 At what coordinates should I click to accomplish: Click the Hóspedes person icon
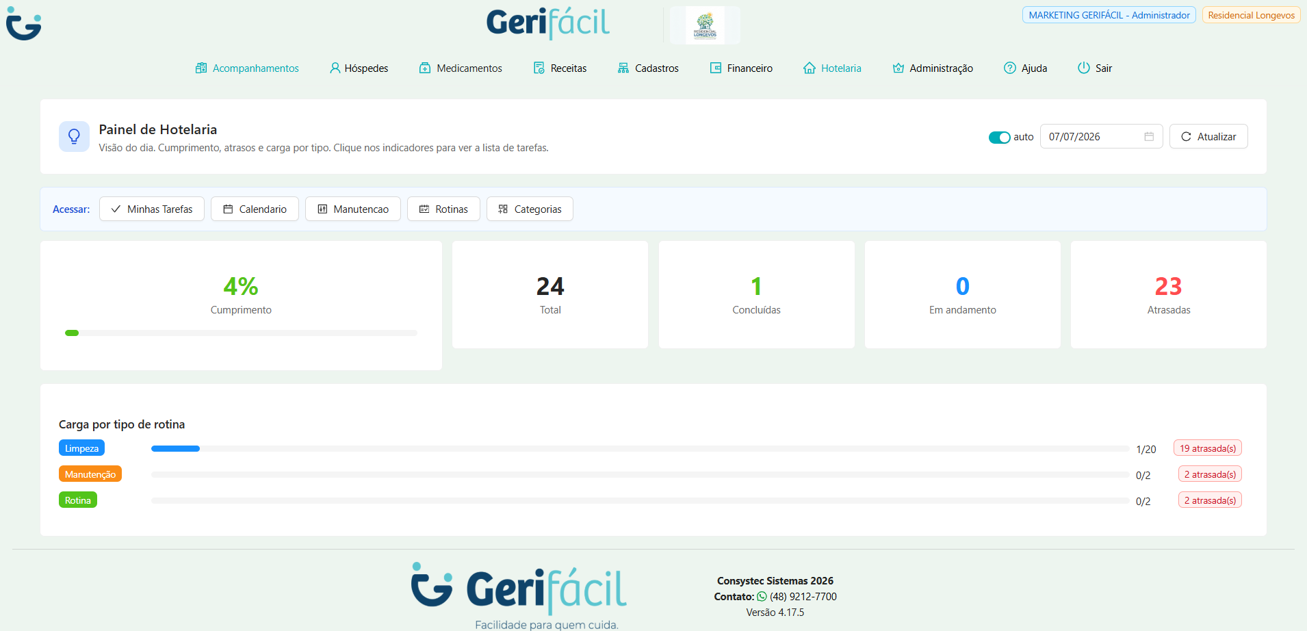point(335,68)
